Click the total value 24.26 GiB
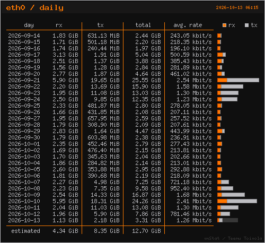 pyautogui.click(x=146, y=201)
